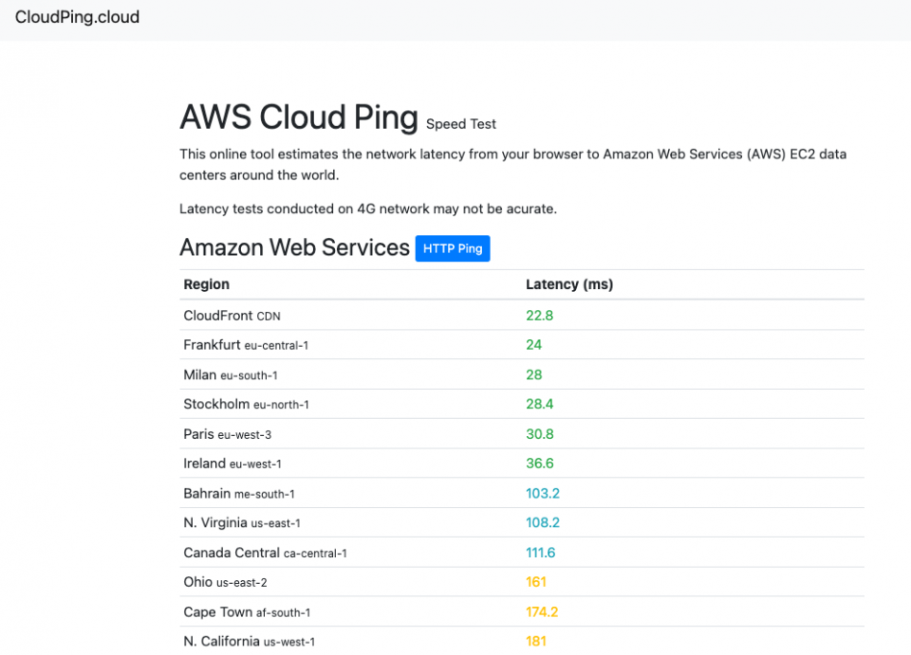Click the 161 latency value for Ohio
Viewport: 911px width, 655px height.
(536, 582)
